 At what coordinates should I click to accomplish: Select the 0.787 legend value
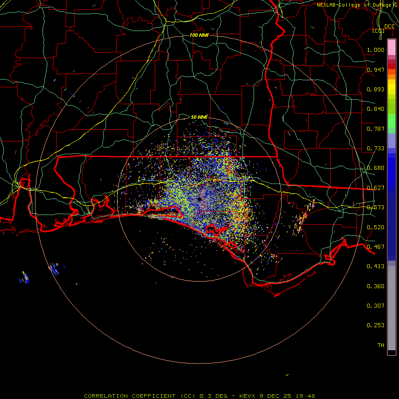click(376, 129)
